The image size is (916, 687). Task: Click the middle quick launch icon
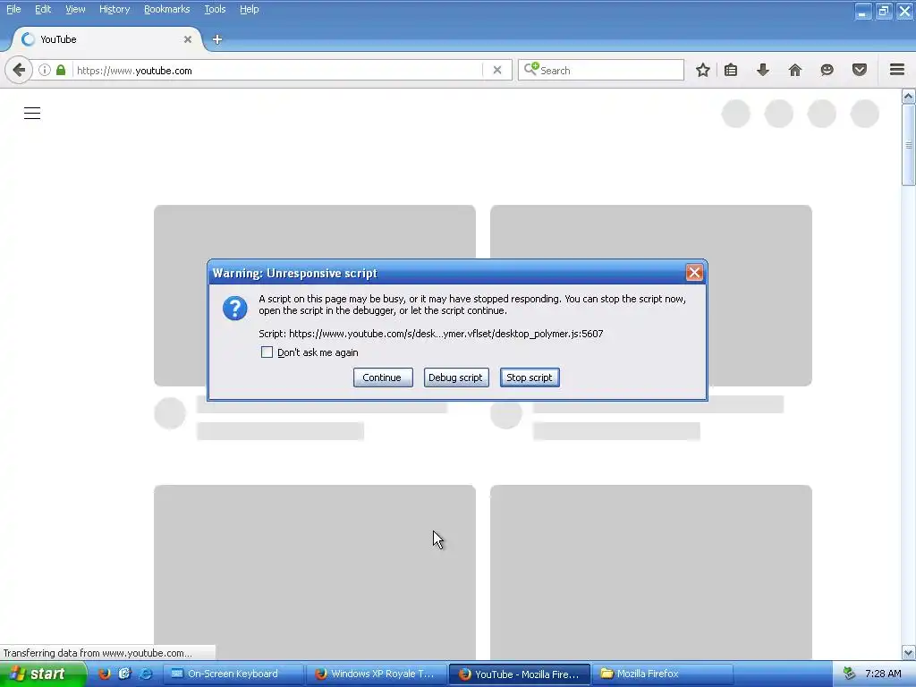(x=125, y=674)
